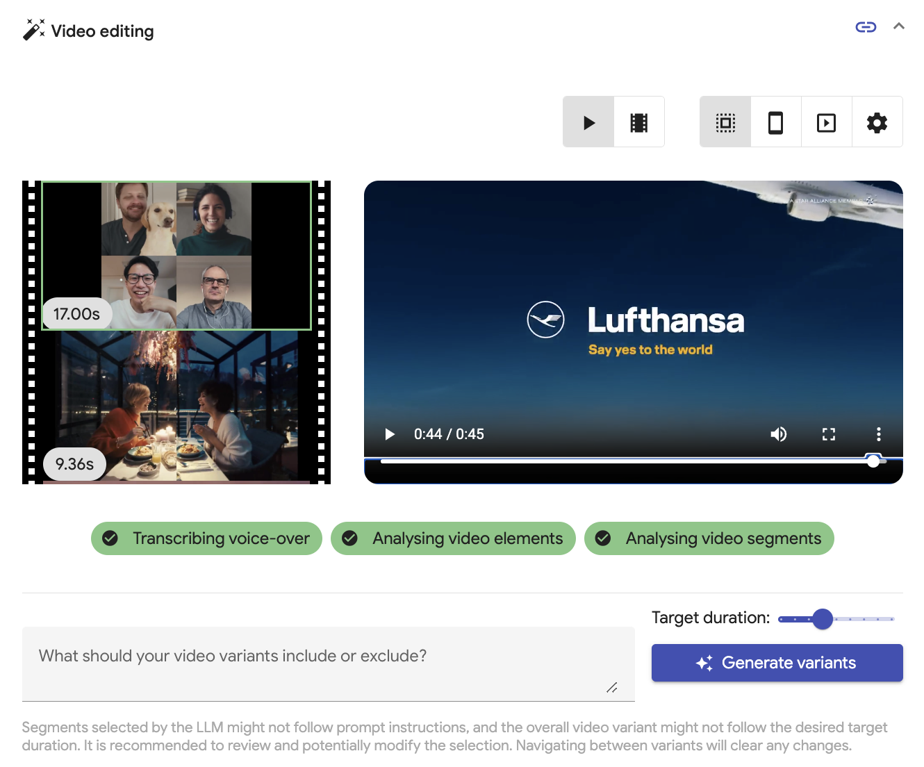Mute the video with the speaker icon
This screenshot has width=924, height=767.
click(x=779, y=434)
